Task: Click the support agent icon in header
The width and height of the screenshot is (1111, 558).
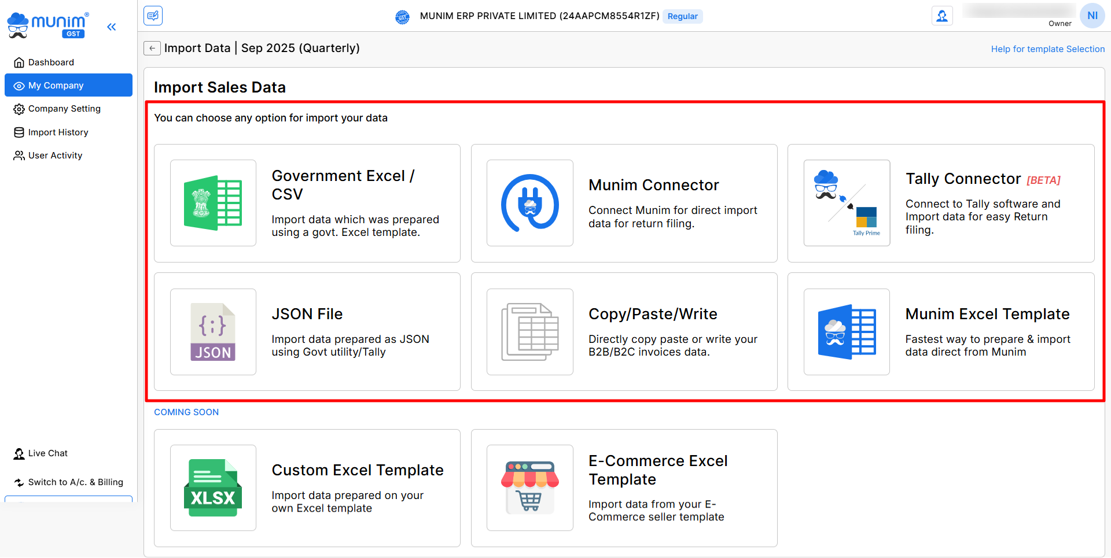Action: (942, 16)
